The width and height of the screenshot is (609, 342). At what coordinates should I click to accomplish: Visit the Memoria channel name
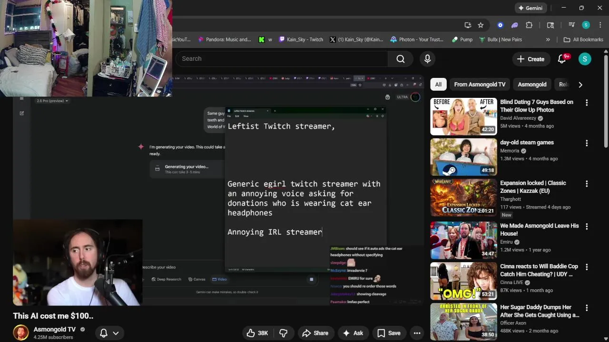pyautogui.click(x=510, y=151)
